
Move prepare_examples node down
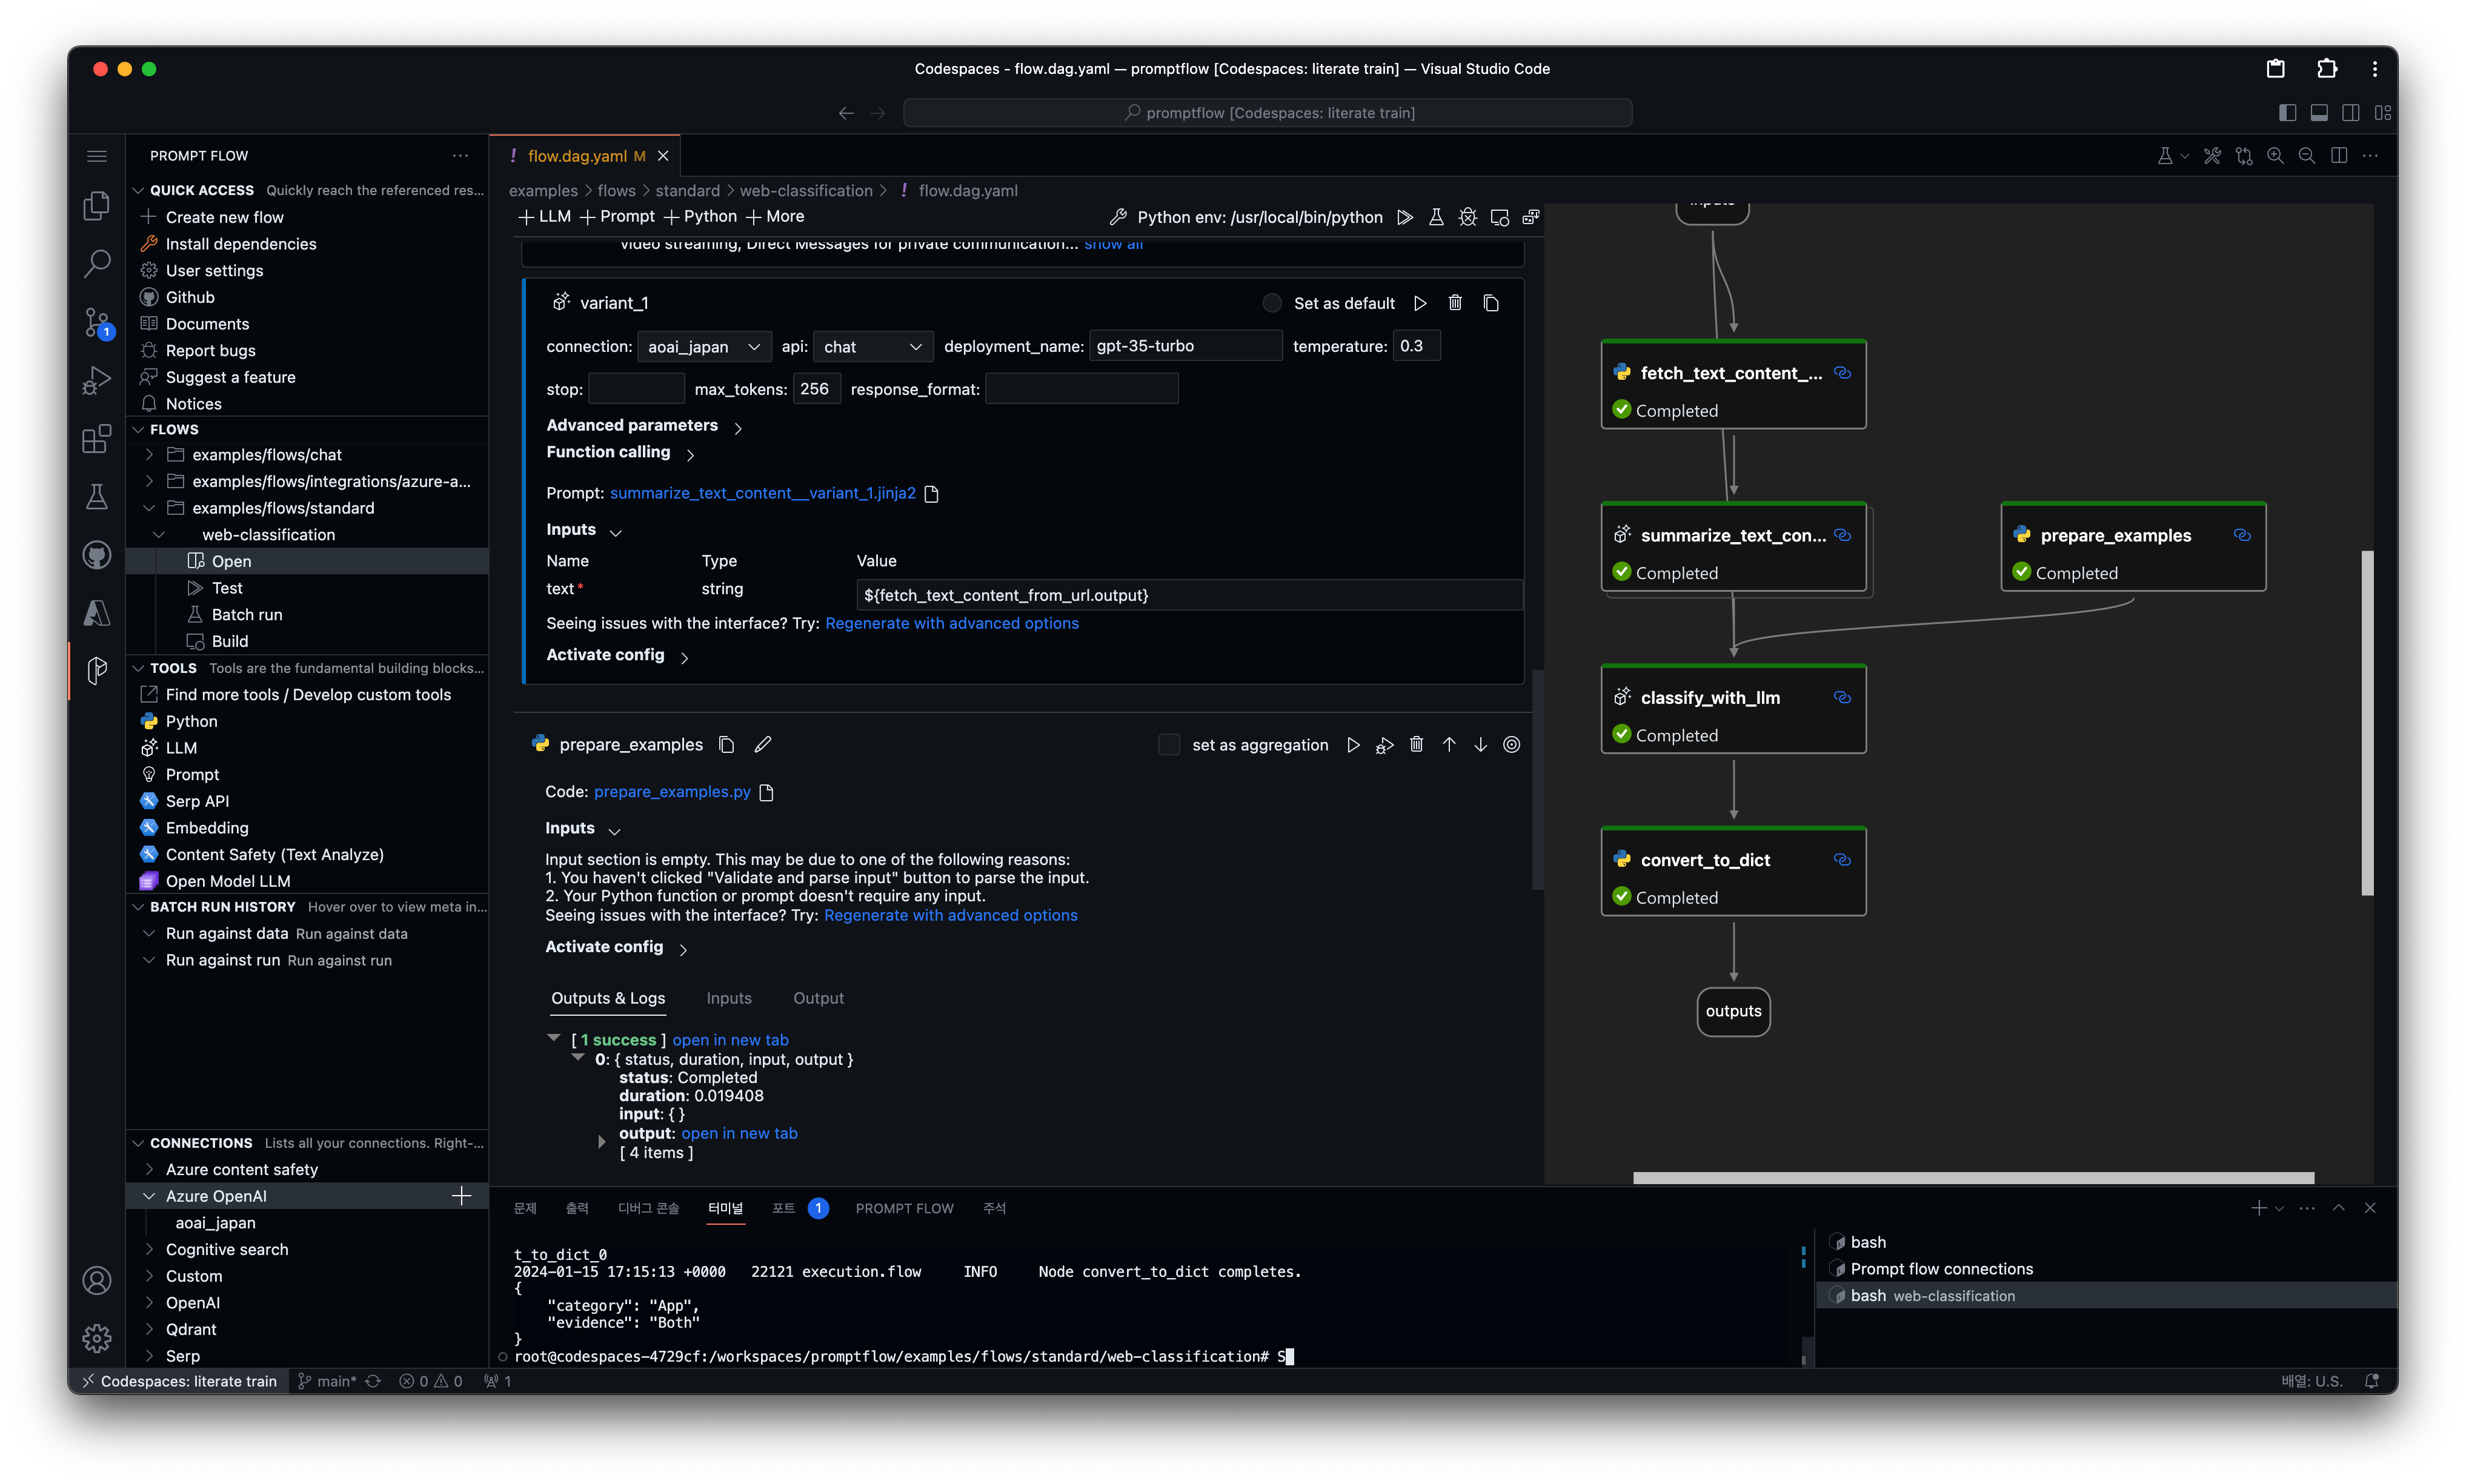tap(1480, 744)
